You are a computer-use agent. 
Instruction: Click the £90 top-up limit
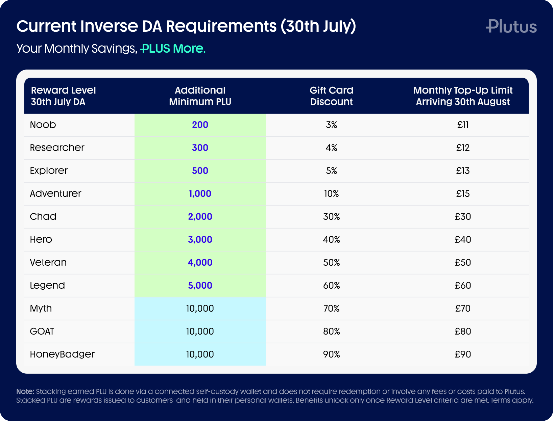[463, 354]
